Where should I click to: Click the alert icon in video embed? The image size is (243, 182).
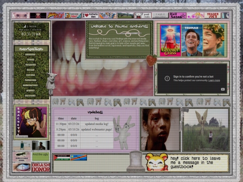[x=167, y=79]
